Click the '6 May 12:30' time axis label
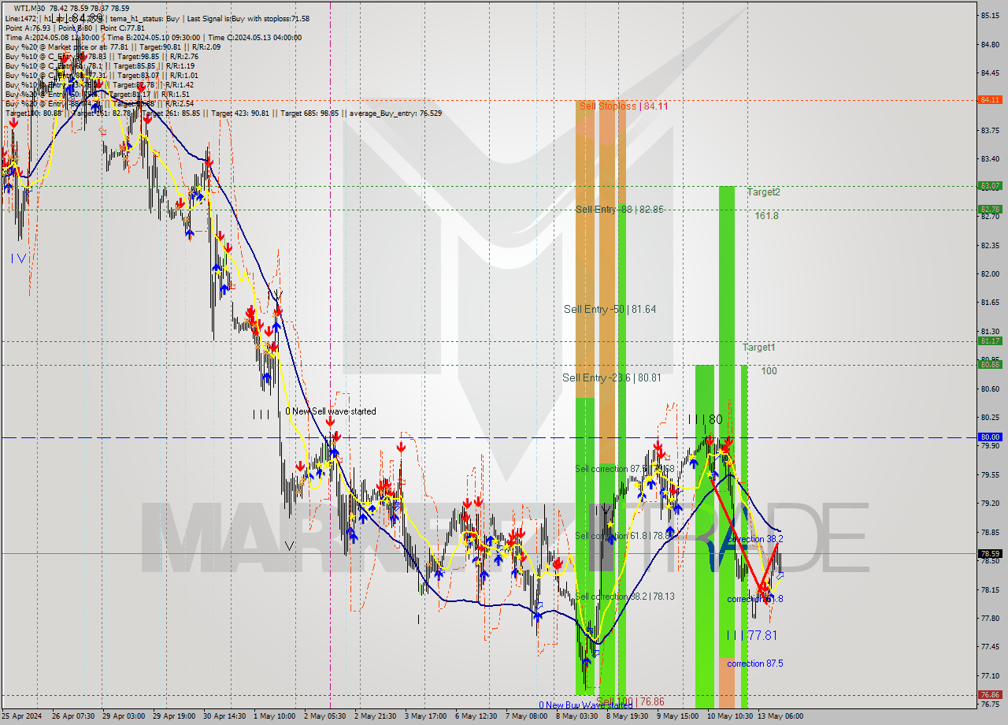The width and height of the screenshot is (1008, 725). click(476, 716)
